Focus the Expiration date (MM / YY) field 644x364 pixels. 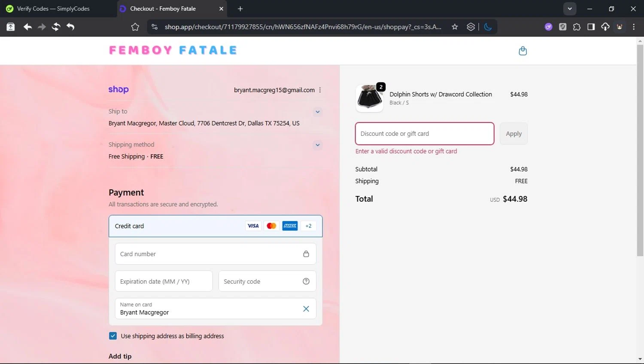pyautogui.click(x=164, y=281)
